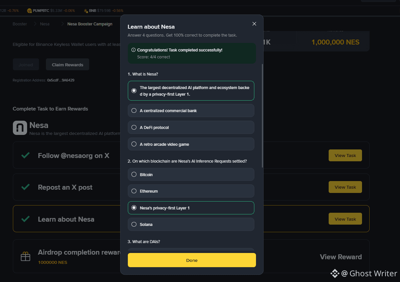Choose the Ethereum answer option
This screenshot has height=282, width=400.
point(191,191)
